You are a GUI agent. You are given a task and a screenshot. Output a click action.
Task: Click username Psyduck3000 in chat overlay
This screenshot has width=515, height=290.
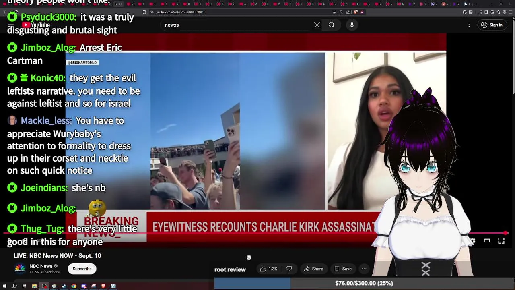(x=48, y=17)
